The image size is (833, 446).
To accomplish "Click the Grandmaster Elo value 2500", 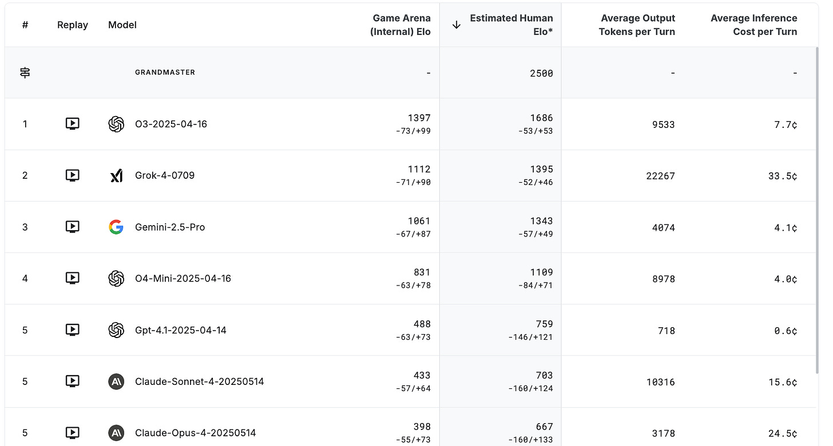I will [x=541, y=73].
